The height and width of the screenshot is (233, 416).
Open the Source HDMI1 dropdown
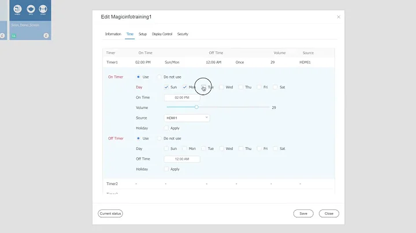(x=187, y=118)
